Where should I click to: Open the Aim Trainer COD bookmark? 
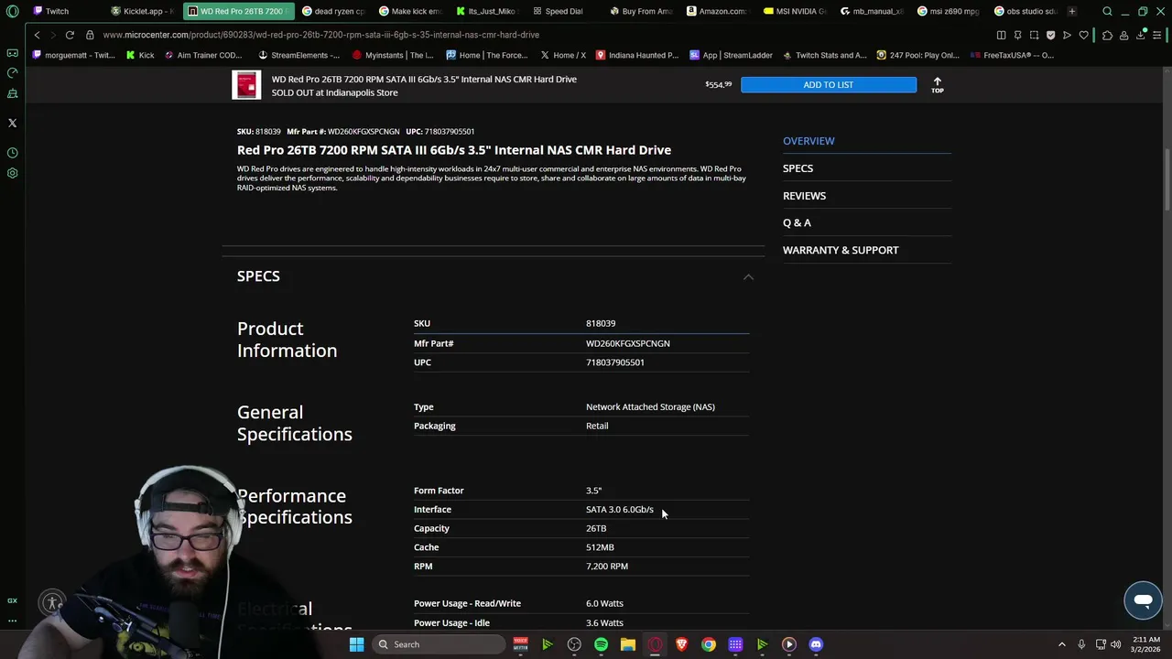(203, 55)
